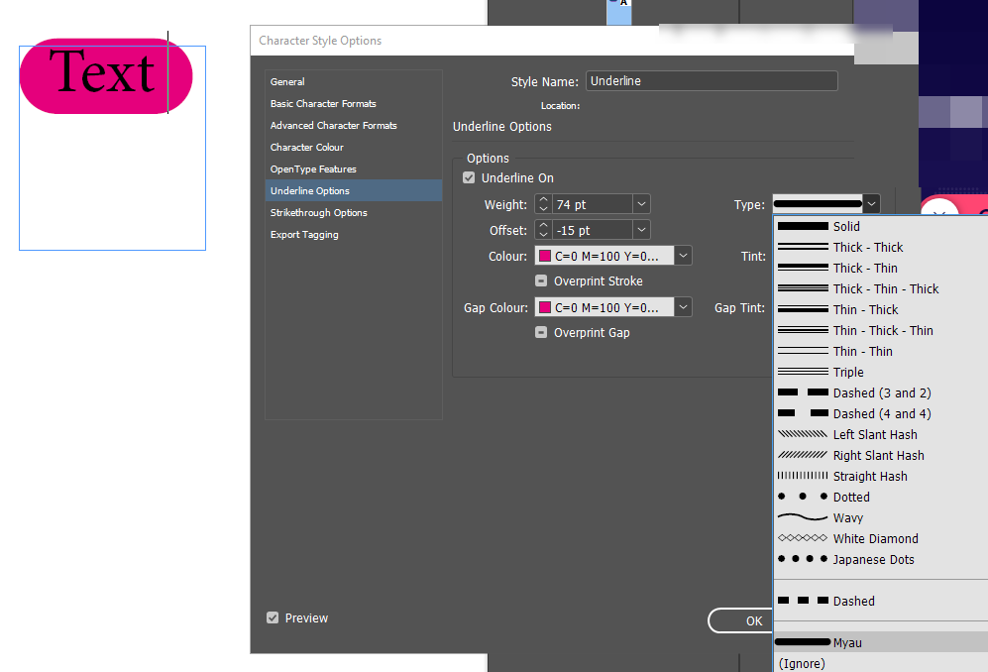Disable the Underline On checkbox
Viewport: 988px width, 672px height.
tap(468, 177)
